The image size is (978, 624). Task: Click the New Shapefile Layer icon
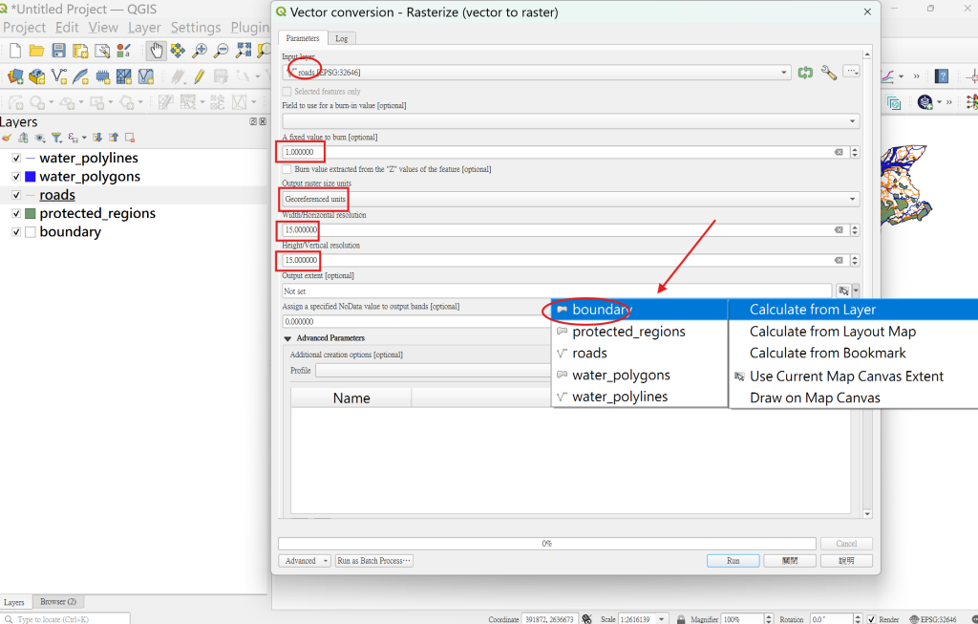tap(59, 76)
